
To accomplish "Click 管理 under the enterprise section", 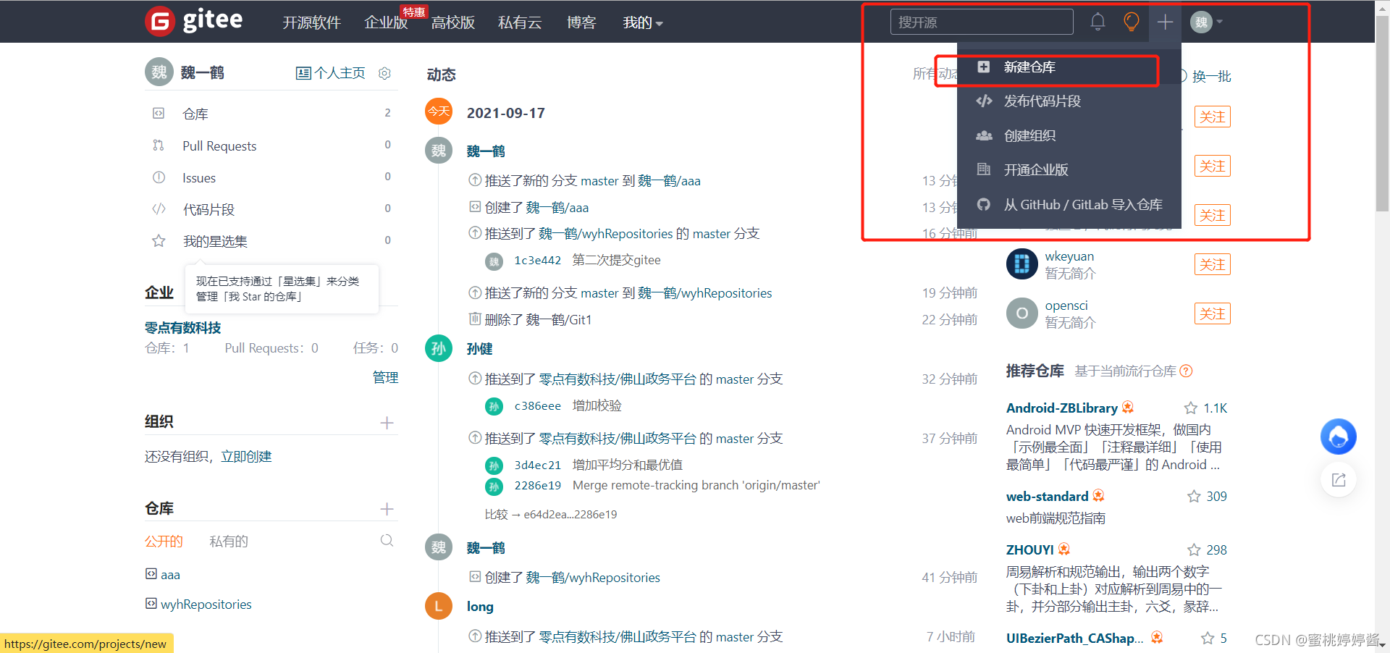I will point(385,377).
